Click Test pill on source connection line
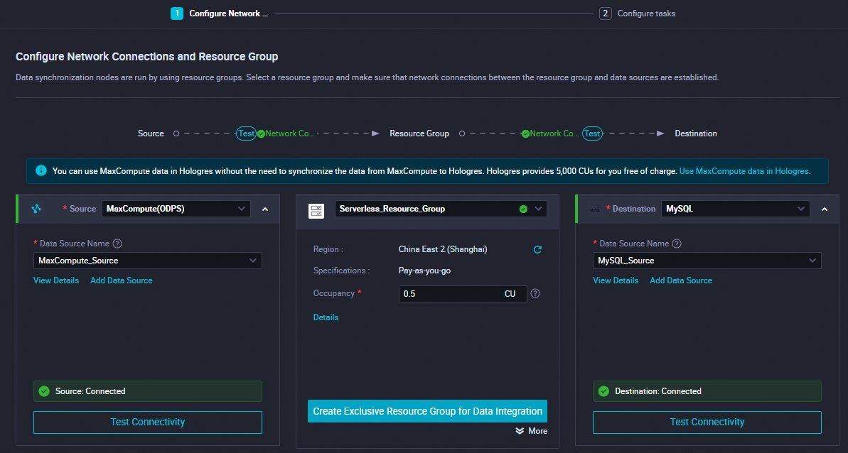This screenshot has height=453, width=848. pyautogui.click(x=246, y=133)
